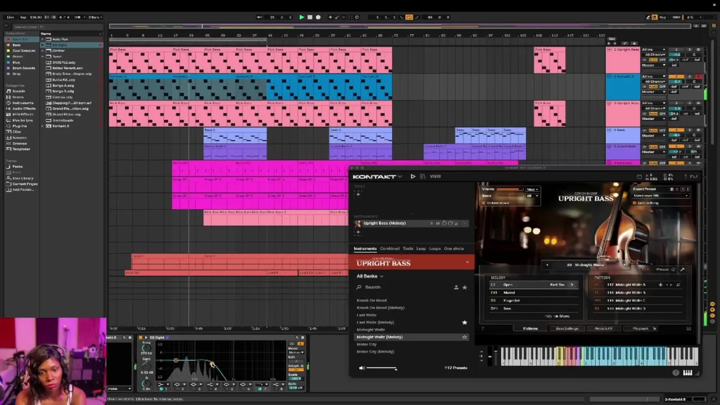Toggle the metronome in the transport bar
The height and width of the screenshot is (405, 720).
(78, 17)
